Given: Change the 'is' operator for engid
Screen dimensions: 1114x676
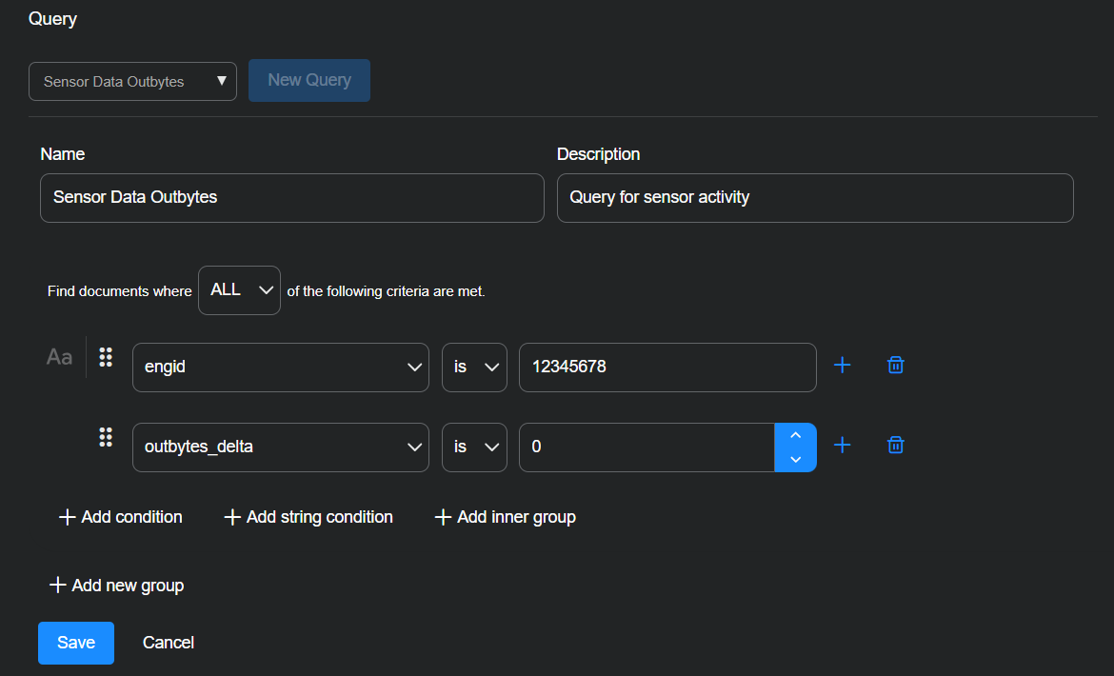Looking at the screenshot, I should coord(474,368).
